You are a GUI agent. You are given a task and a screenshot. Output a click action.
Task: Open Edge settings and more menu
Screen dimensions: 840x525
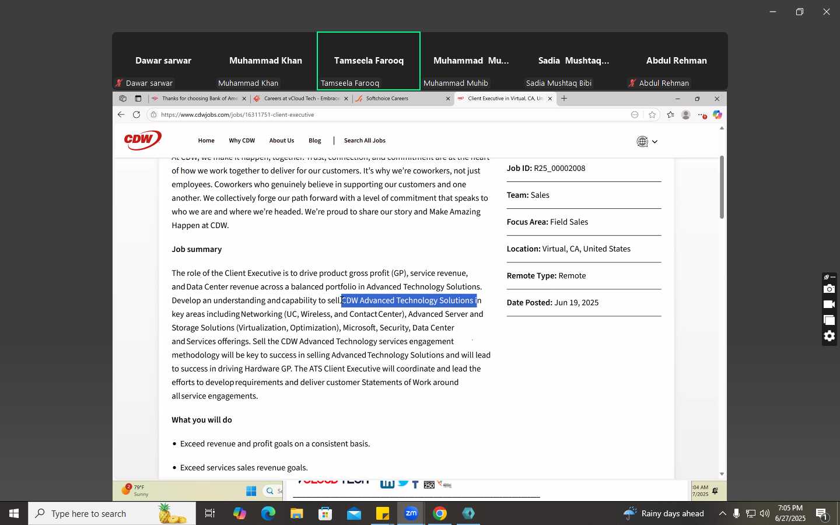point(702,115)
